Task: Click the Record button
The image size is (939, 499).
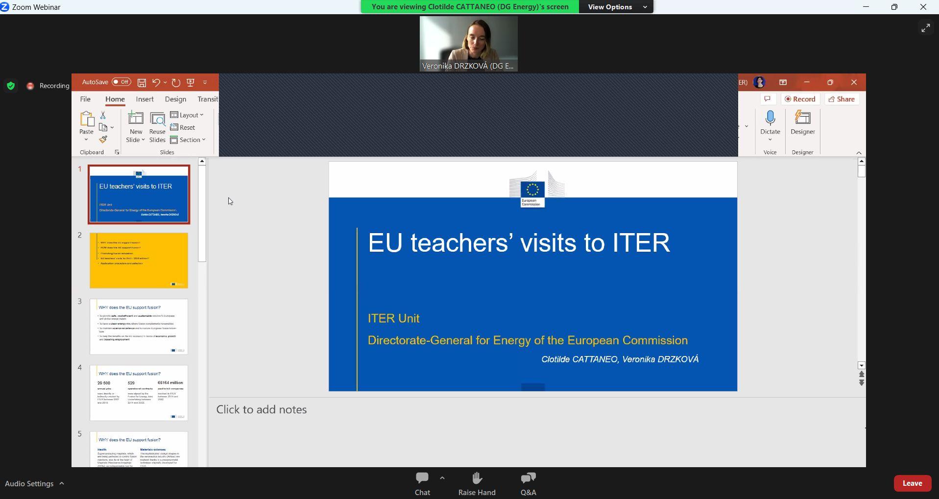Action: (x=800, y=99)
